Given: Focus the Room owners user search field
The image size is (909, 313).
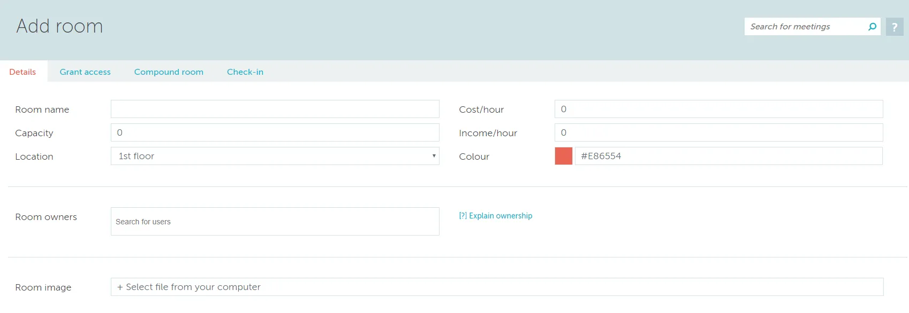Looking at the screenshot, I should (x=275, y=222).
